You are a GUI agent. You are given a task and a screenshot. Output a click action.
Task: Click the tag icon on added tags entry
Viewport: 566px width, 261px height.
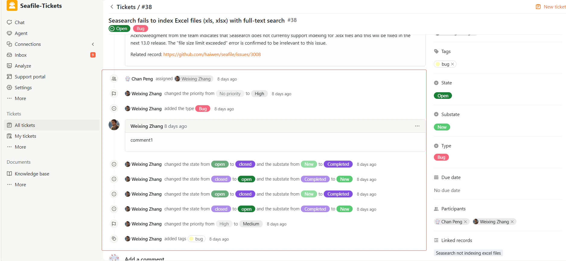tap(114, 239)
